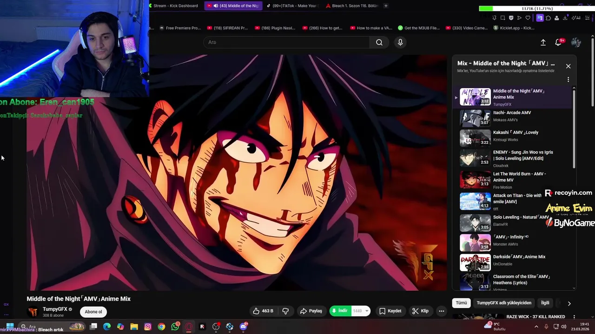Image resolution: width=595 pixels, height=334 pixels.
Task: Open Instagram from the taskbar
Action: 148,327
